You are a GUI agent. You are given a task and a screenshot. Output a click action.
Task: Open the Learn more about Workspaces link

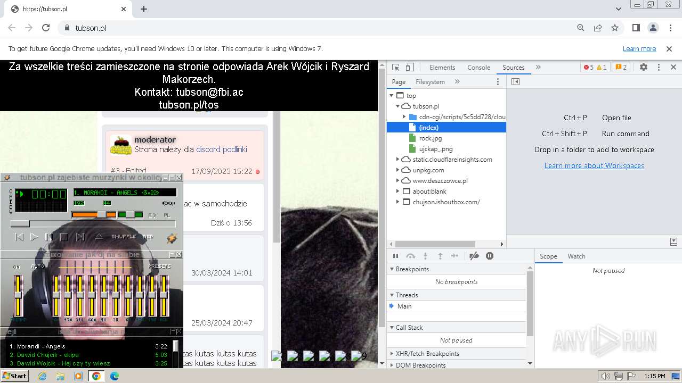594,165
